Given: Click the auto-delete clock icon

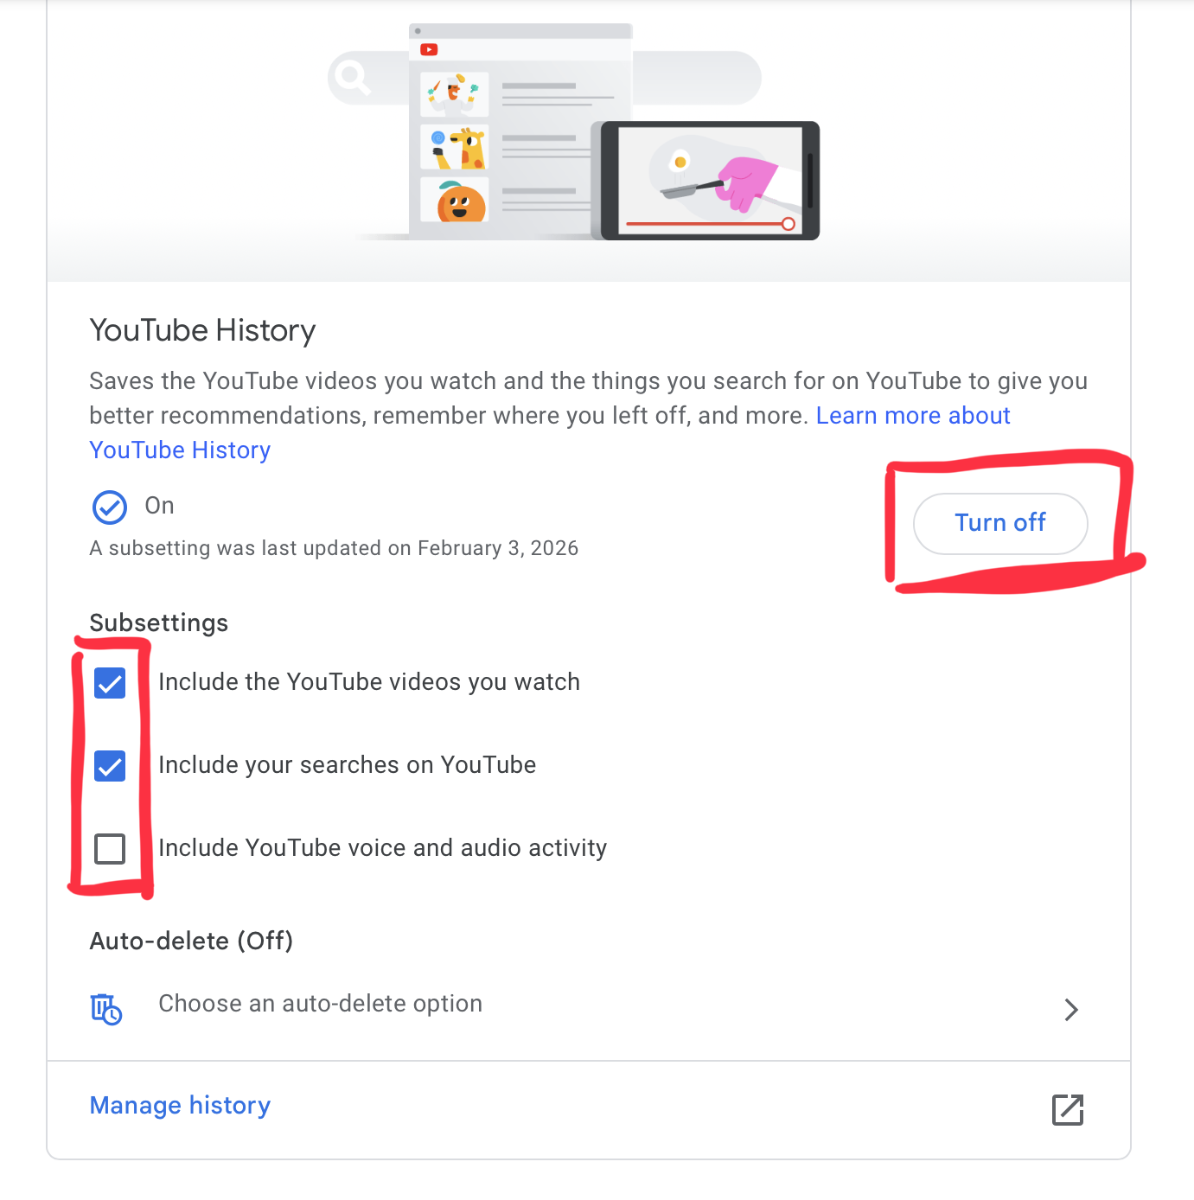Looking at the screenshot, I should [x=105, y=1008].
